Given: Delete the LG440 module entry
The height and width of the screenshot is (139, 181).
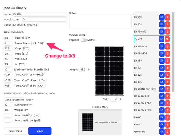Looking at the screenshot, I should (x=167, y=125).
